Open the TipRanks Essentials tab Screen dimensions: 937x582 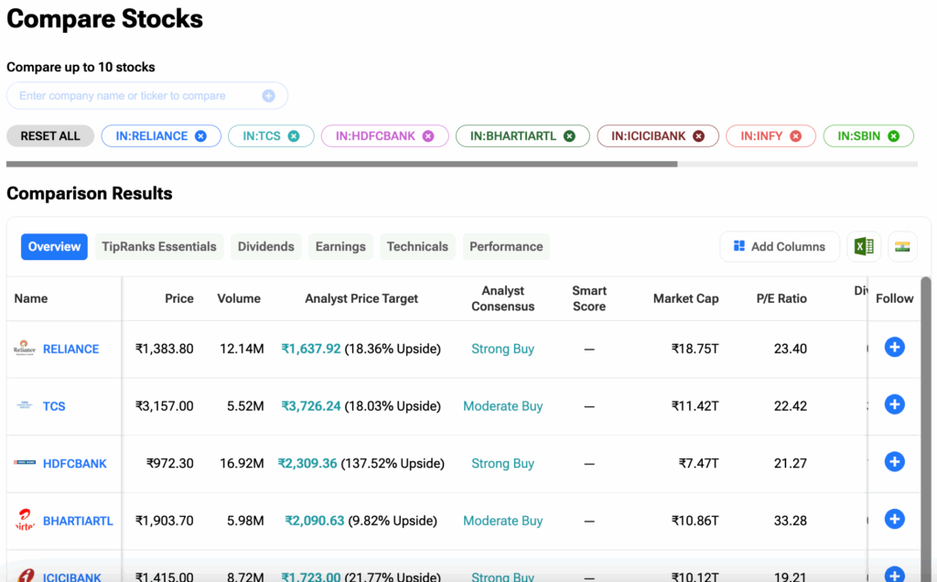(159, 246)
